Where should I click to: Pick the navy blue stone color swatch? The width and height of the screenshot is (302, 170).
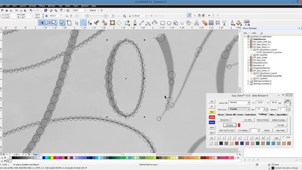click(242, 143)
